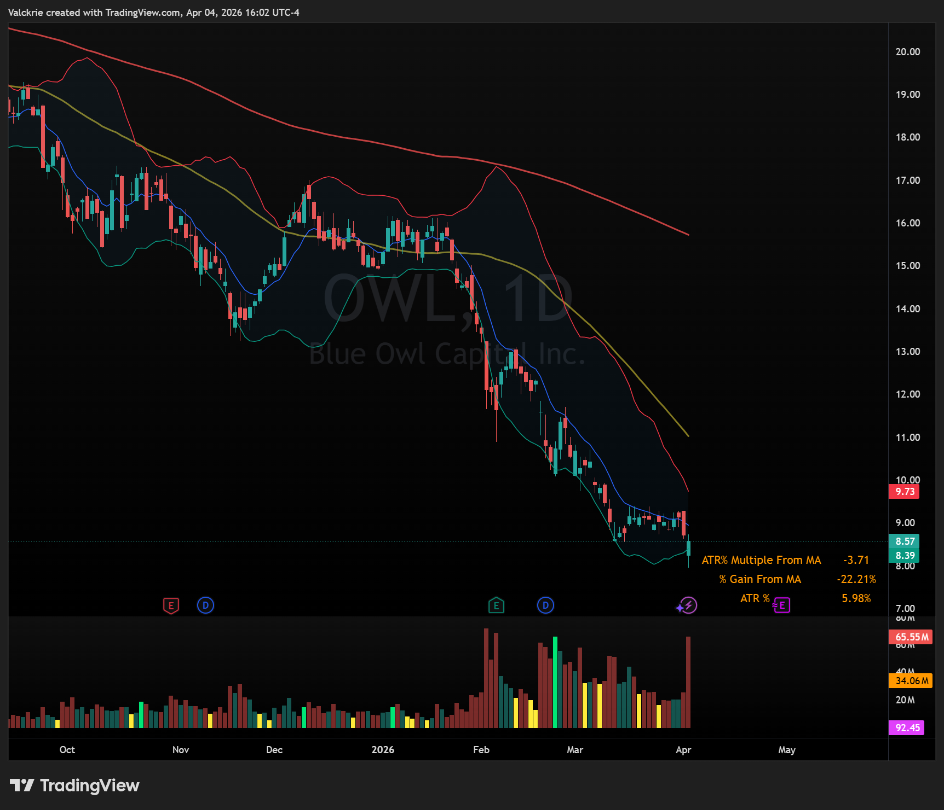Click the magenta upcoming earnings E marker
This screenshot has width=944, height=810.
click(x=781, y=605)
